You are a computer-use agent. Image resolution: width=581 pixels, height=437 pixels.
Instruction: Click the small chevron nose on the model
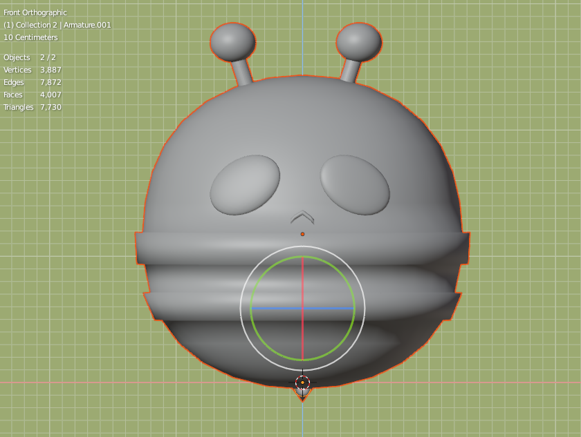pyautogui.click(x=302, y=217)
